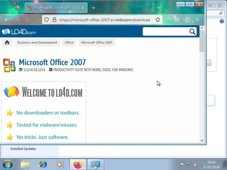
Task: Open tracking protection shield icon
Action: [x=47, y=20]
